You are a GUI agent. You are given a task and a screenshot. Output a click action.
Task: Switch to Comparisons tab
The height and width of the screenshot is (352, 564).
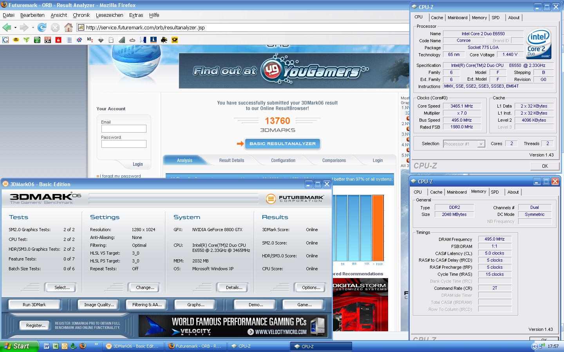click(334, 160)
